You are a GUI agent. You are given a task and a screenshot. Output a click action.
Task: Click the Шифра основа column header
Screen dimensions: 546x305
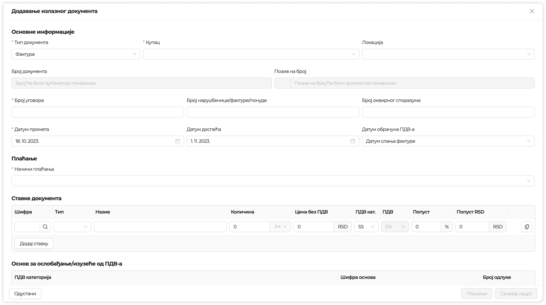(358, 277)
